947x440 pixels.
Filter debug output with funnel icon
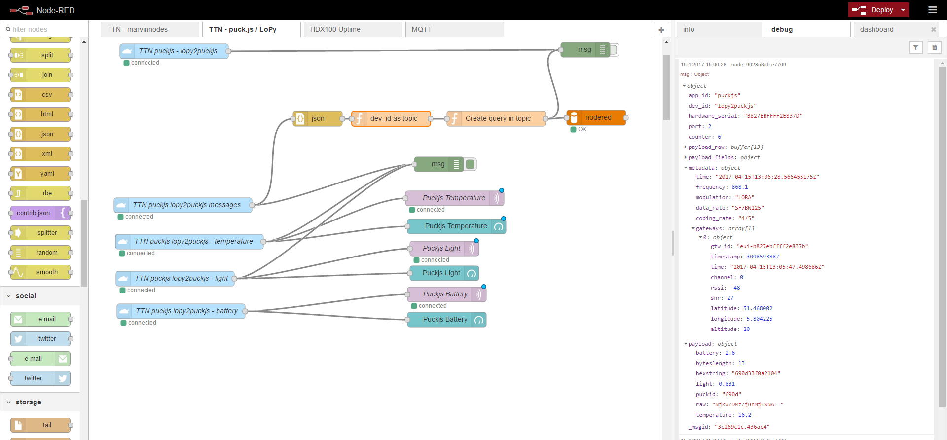(916, 48)
